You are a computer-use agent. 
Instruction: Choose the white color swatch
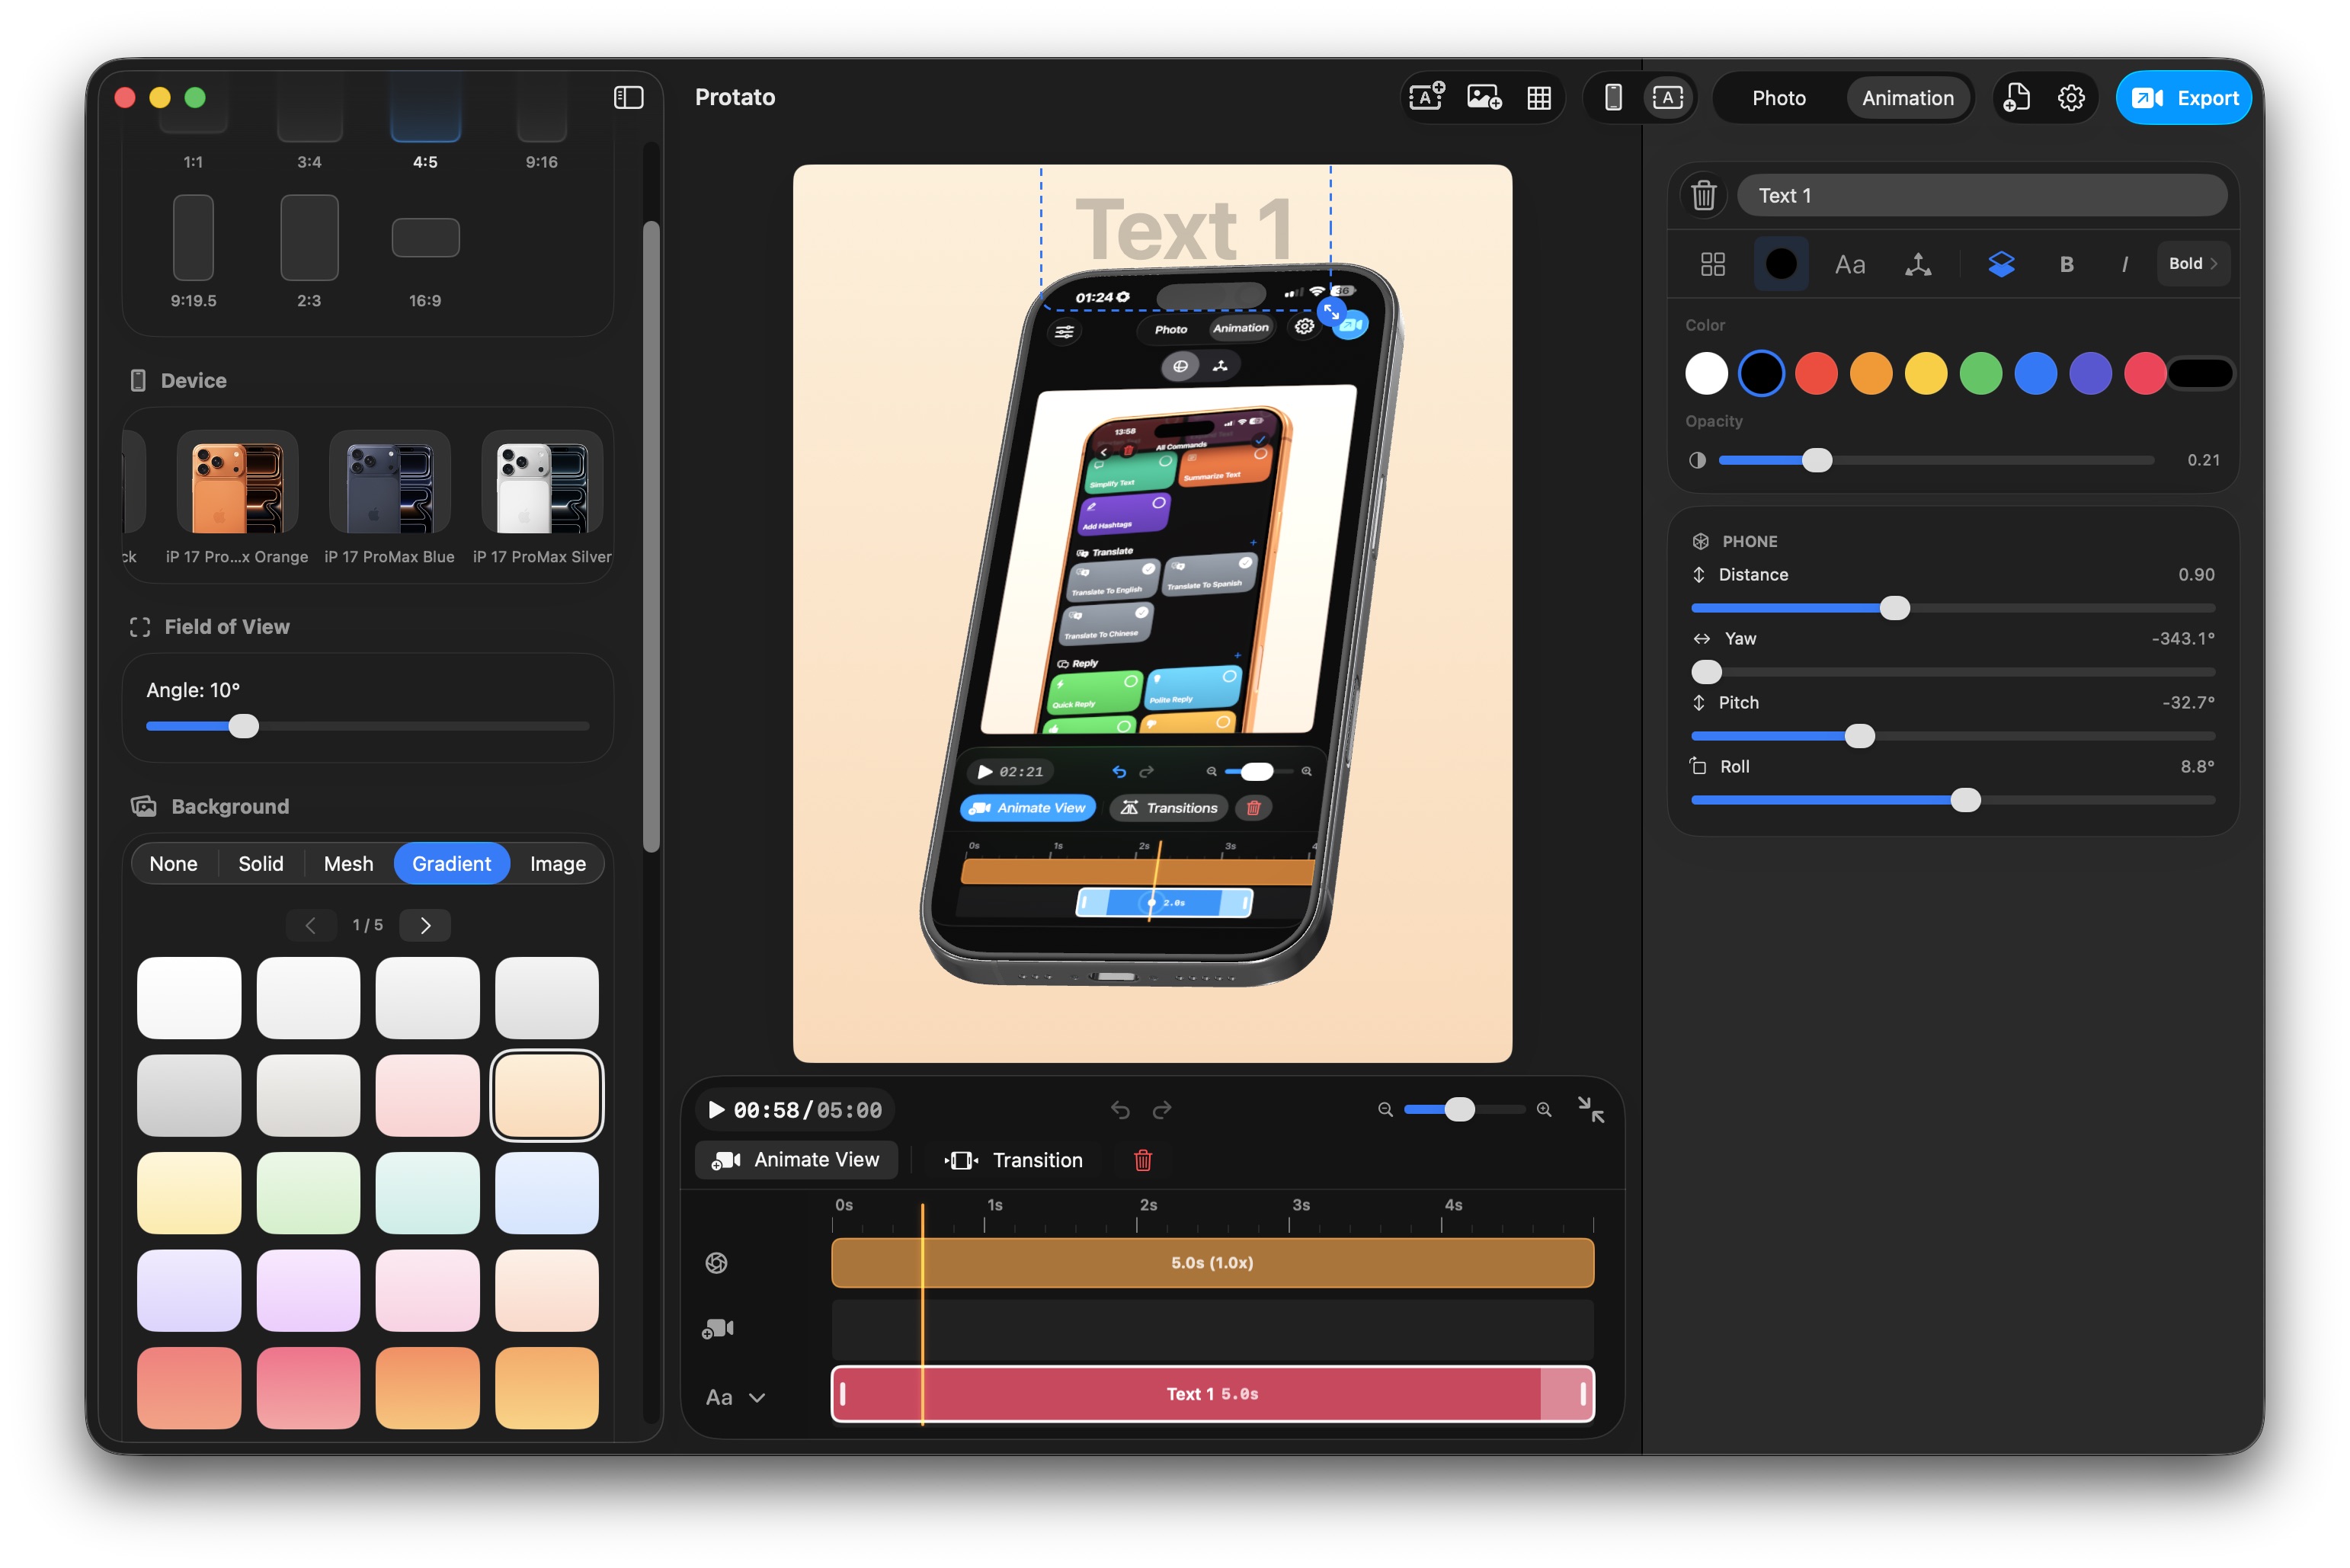[1706, 374]
